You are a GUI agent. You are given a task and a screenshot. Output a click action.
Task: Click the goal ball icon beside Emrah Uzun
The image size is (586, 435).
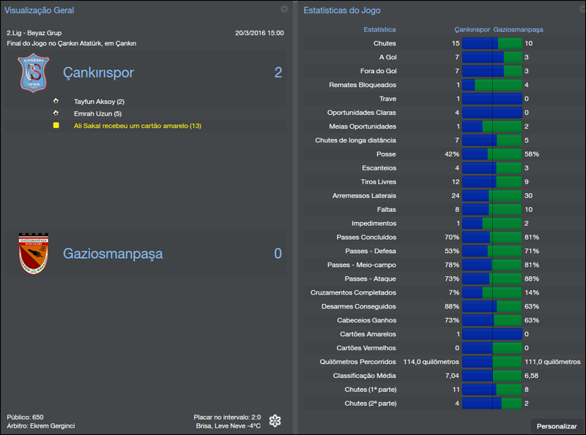click(x=56, y=114)
